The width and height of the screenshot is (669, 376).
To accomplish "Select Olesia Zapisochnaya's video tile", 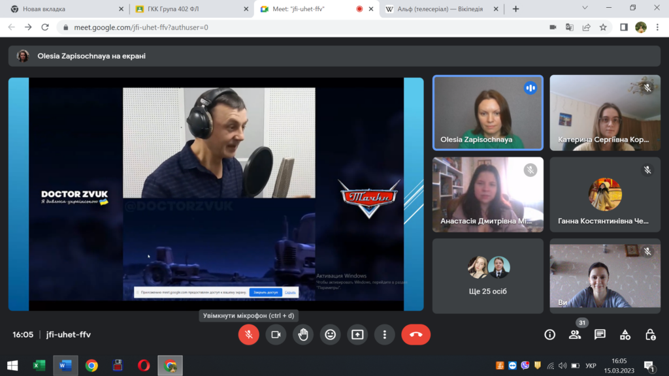I will pyautogui.click(x=487, y=113).
